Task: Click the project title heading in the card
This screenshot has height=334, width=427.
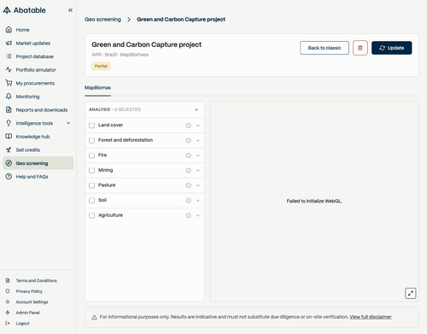Action: (x=147, y=44)
